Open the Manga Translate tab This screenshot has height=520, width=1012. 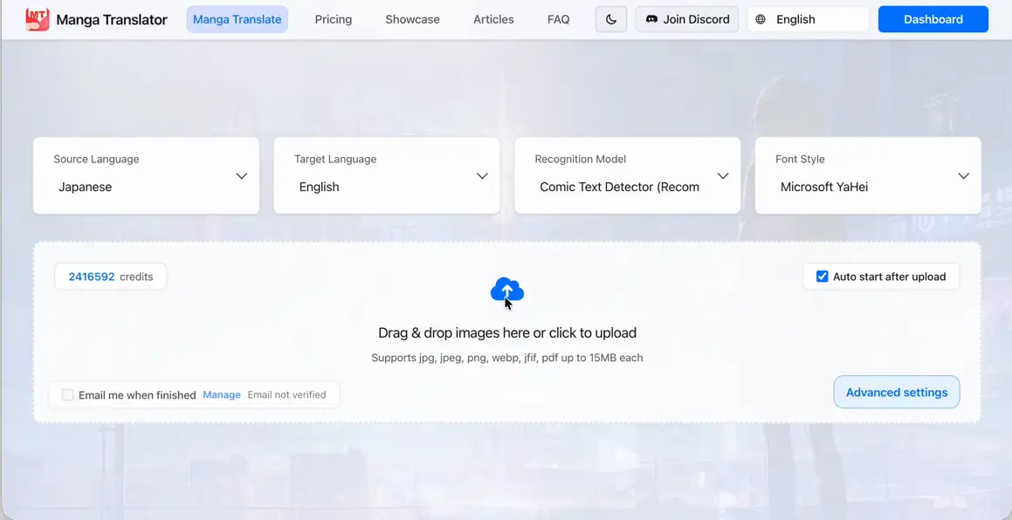point(237,19)
